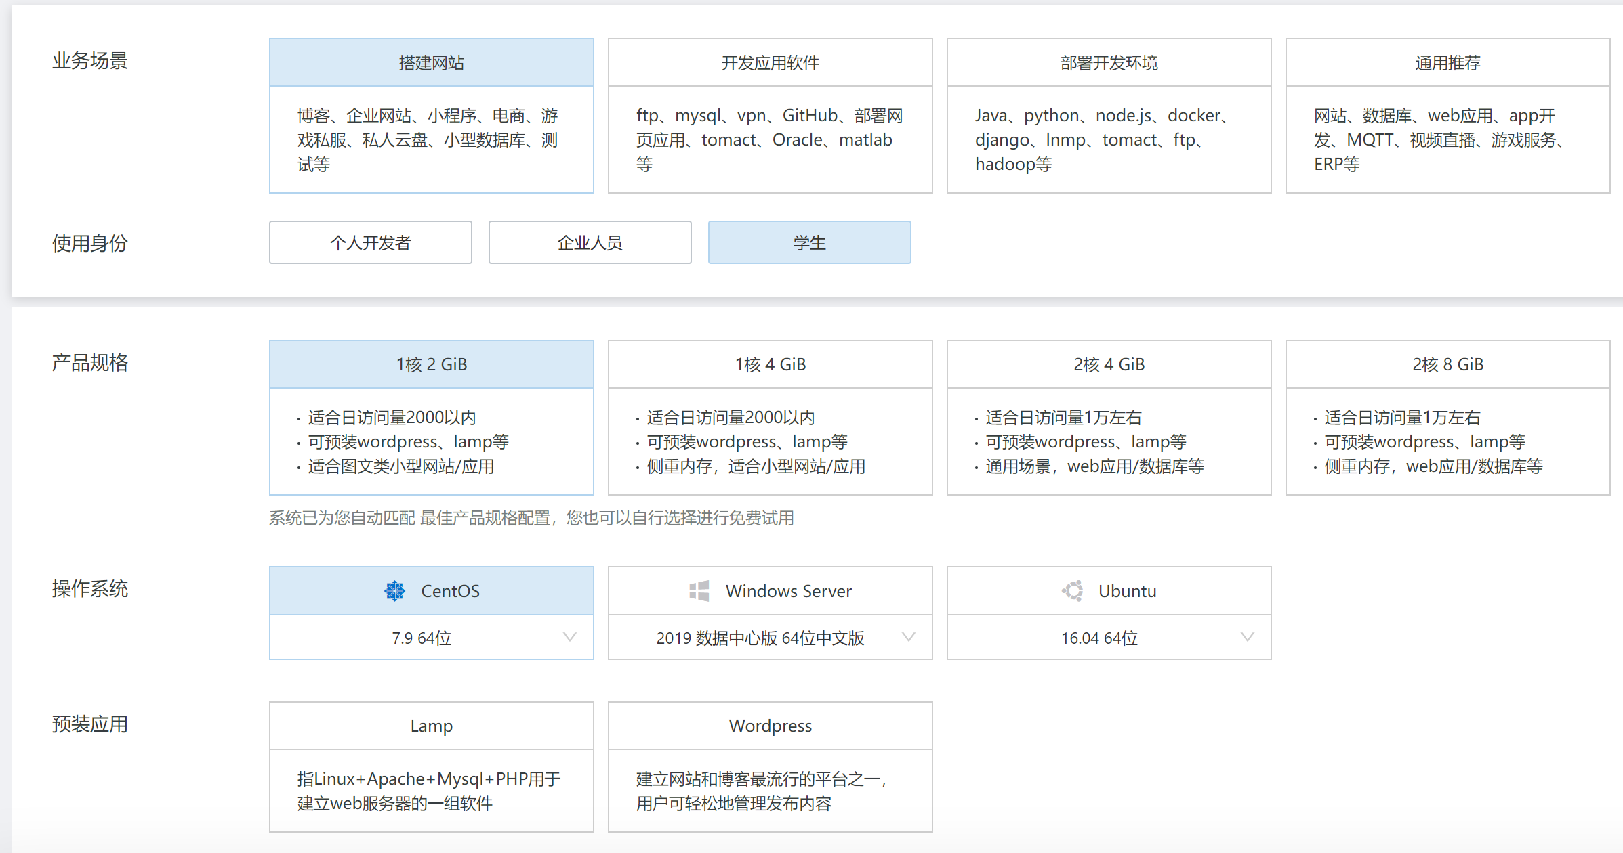This screenshot has height=853, width=1623.
Task: Expand the CentOS 7.9 64位 version dropdown
Action: [432, 638]
